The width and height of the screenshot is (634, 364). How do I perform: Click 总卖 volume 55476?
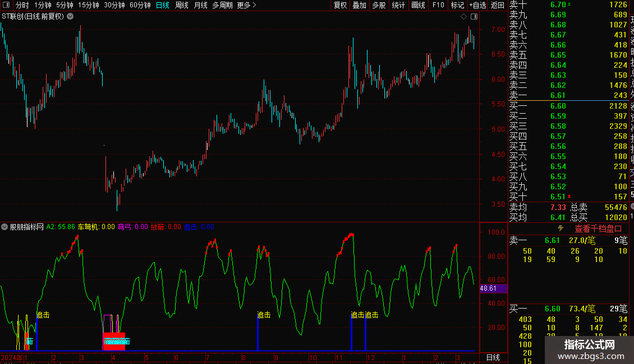(616, 207)
